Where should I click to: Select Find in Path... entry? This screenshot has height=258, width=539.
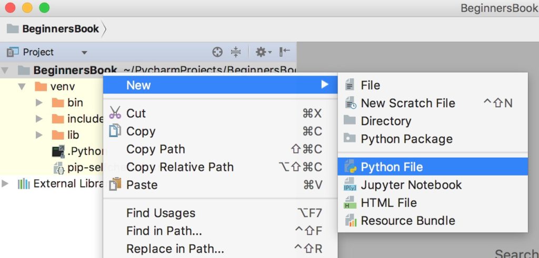click(x=221, y=231)
